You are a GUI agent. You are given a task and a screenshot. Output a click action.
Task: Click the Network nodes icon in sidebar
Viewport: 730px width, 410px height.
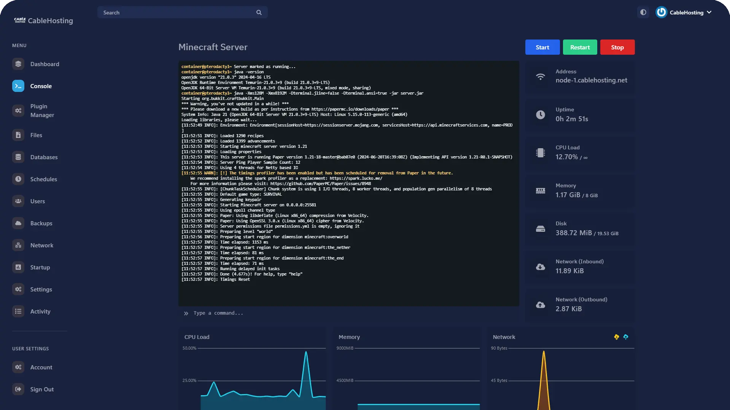click(18, 245)
